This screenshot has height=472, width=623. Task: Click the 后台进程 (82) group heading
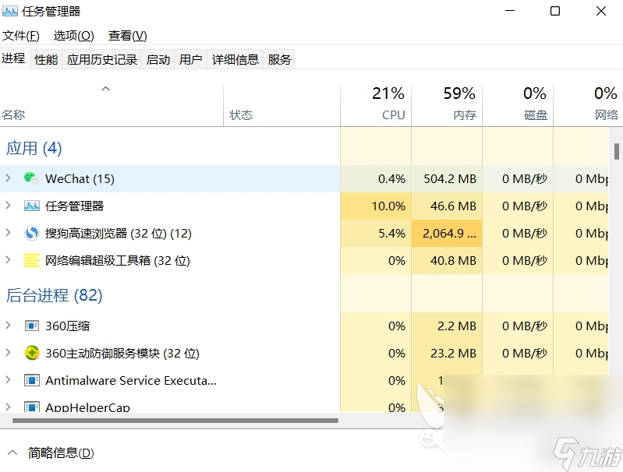tap(54, 295)
